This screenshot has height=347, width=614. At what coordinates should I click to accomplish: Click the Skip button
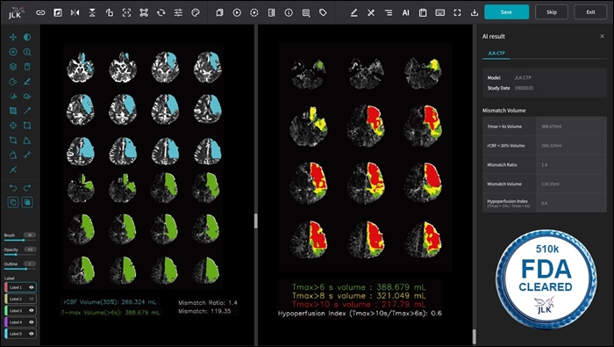pos(552,12)
